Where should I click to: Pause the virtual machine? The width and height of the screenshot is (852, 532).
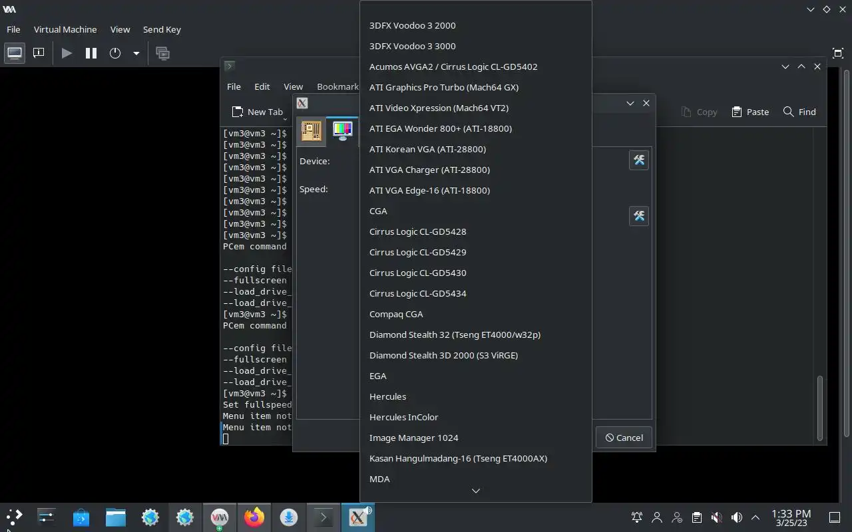pyautogui.click(x=91, y=53)
